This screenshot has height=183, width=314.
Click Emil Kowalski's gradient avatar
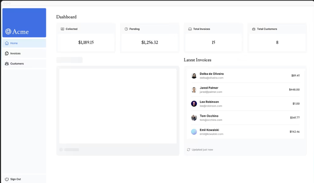pyautogui.click(x=194, y=132)
